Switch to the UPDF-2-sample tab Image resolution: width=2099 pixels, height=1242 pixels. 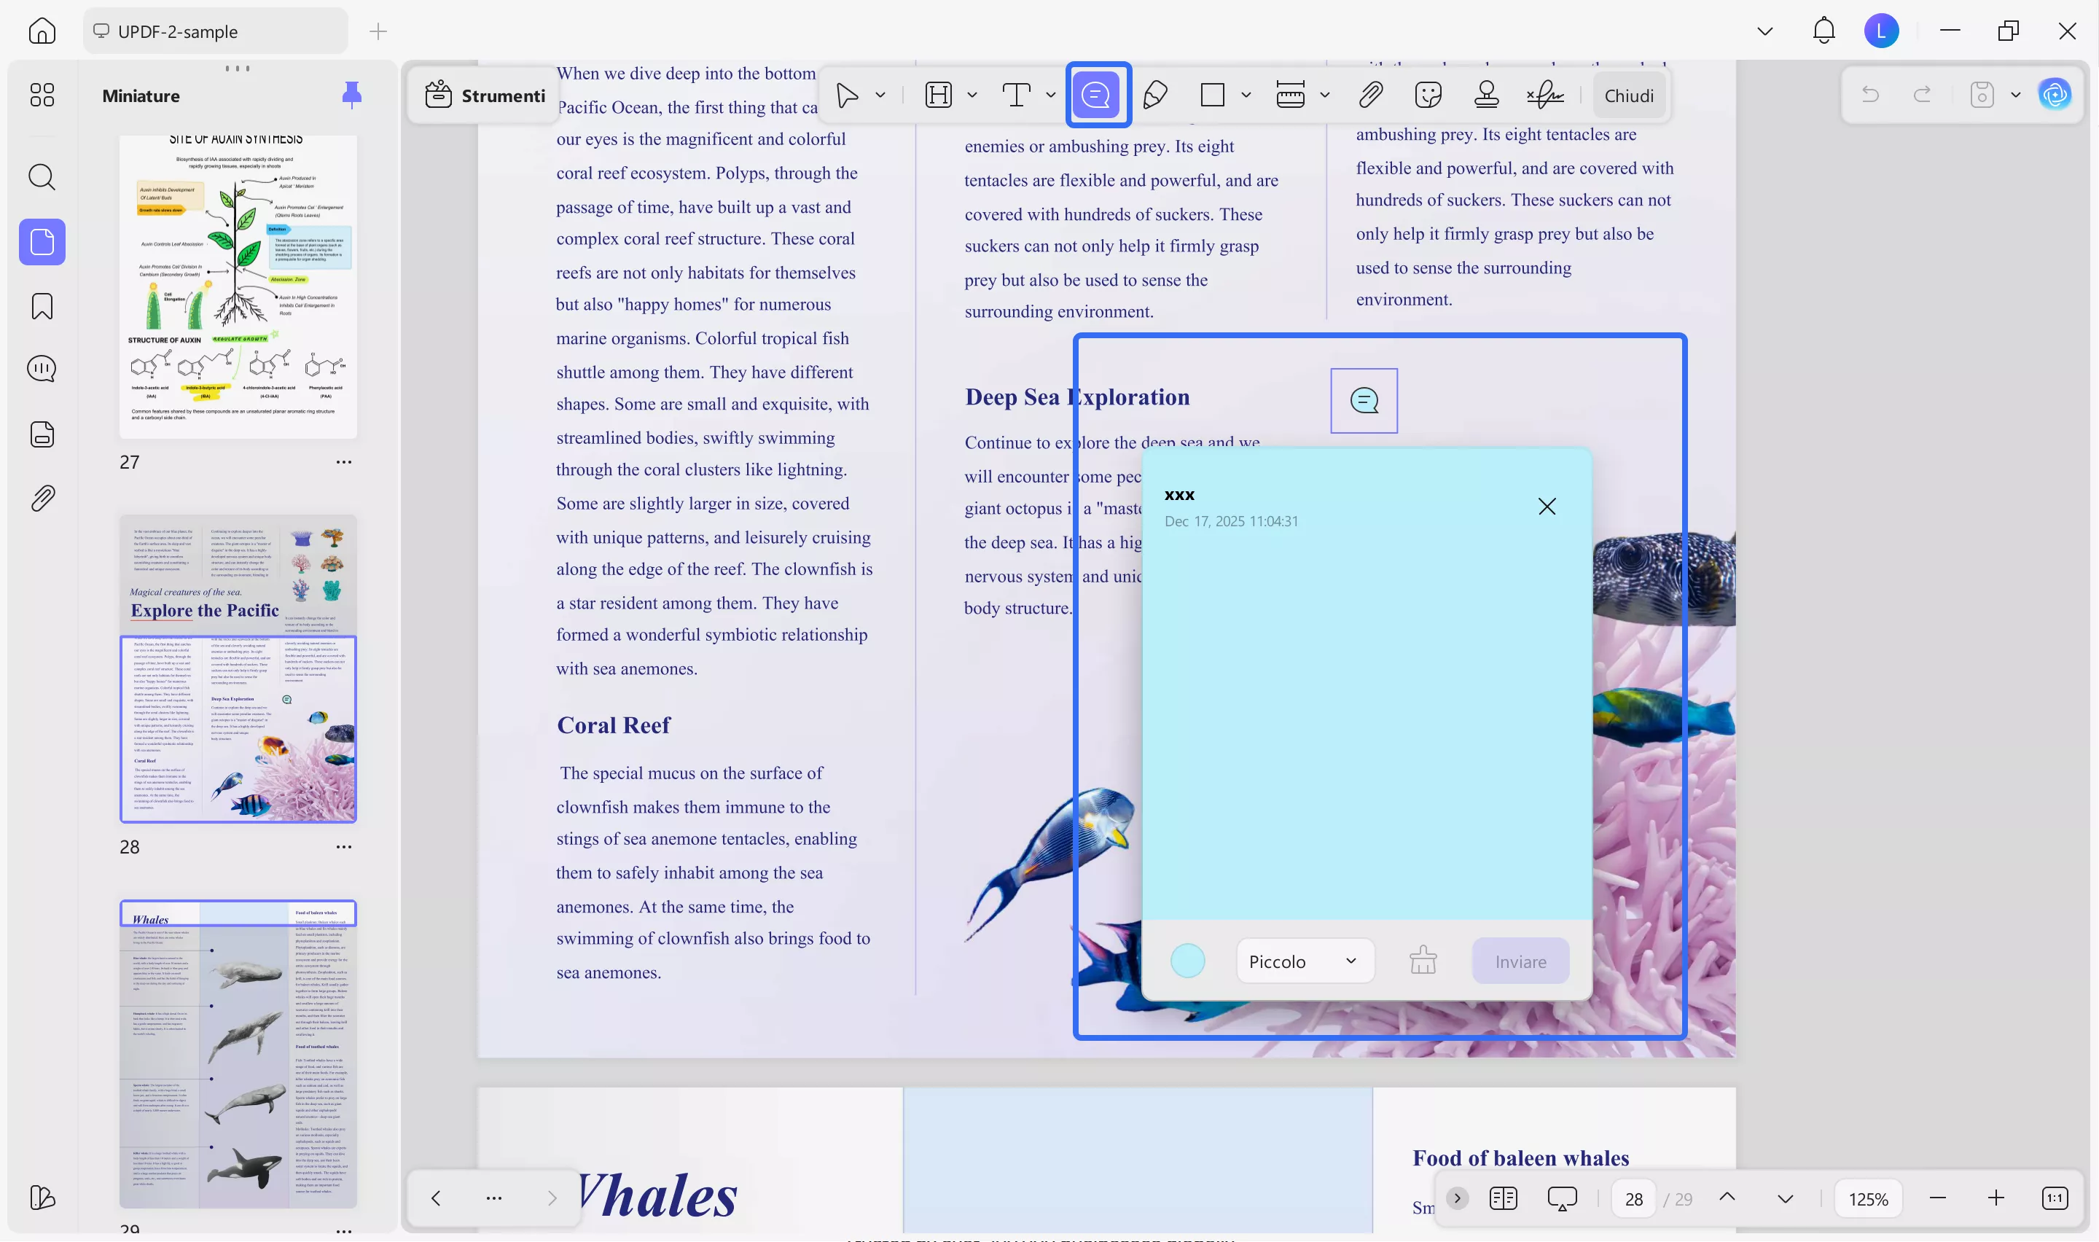click(215, 31)
